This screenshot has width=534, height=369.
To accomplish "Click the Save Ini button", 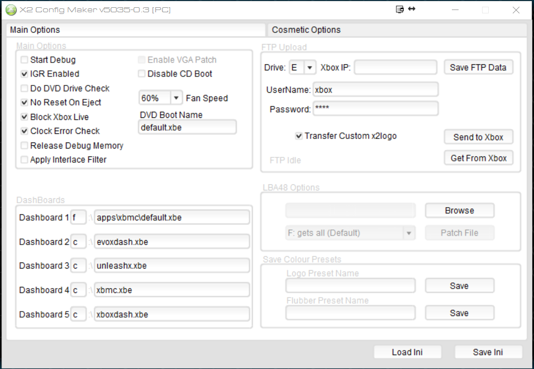I will click(x=488, y=352).
